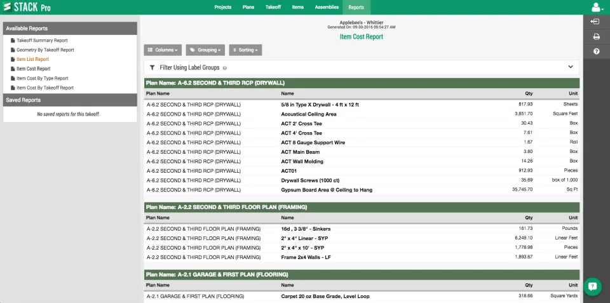Open Item Cost By Type Report
The image size is (610, 303).
[x=43, y=78]
